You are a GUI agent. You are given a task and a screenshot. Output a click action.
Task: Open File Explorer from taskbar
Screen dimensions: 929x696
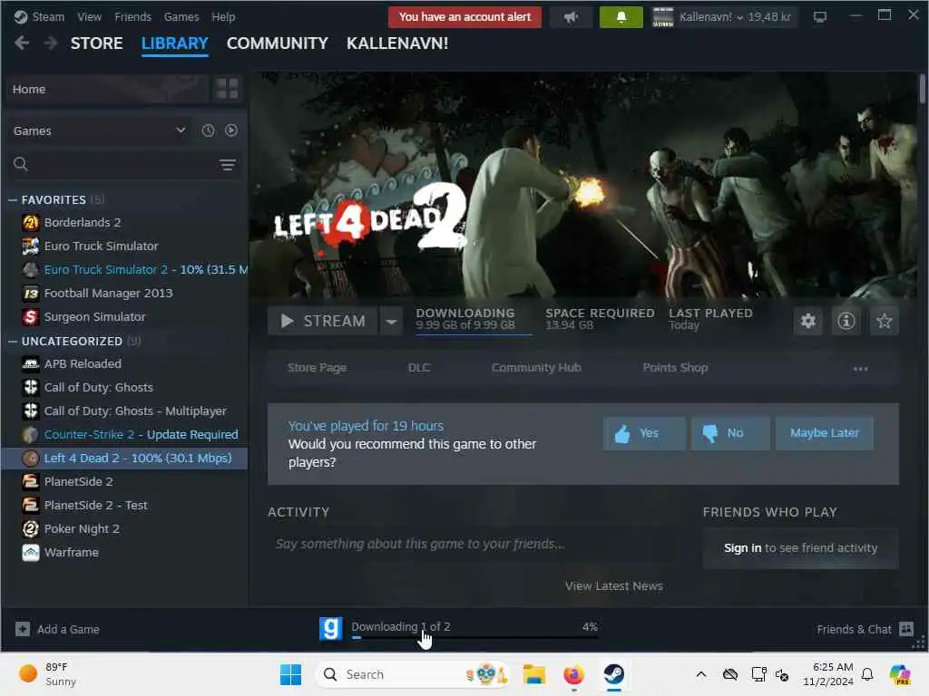click(x=533, y=674)
